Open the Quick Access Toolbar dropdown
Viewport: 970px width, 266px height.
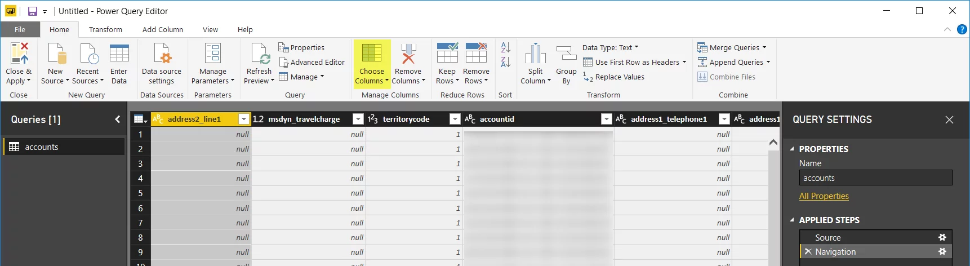45,11
